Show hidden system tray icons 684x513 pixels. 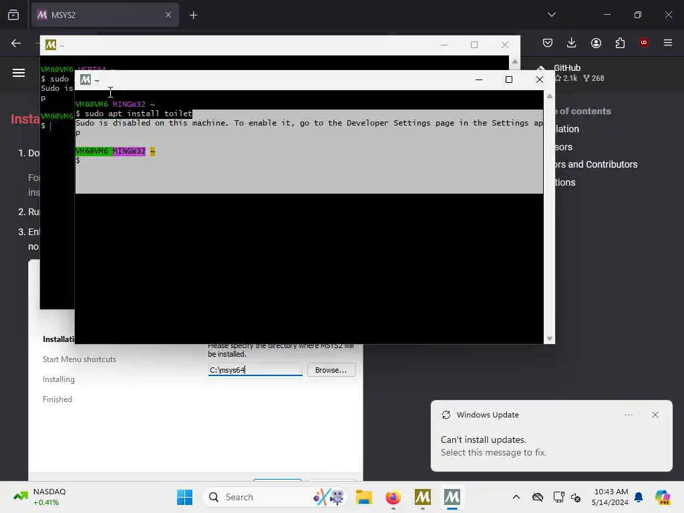coord(516,497)
